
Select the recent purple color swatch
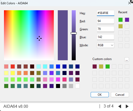click(x=127, y=20)
